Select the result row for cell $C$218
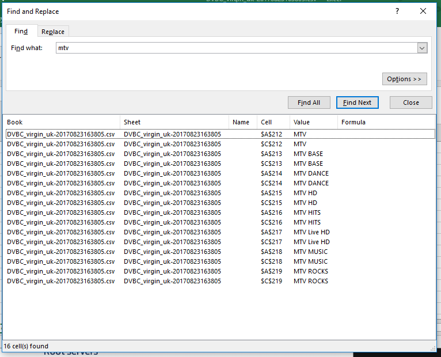 point(221,261)
